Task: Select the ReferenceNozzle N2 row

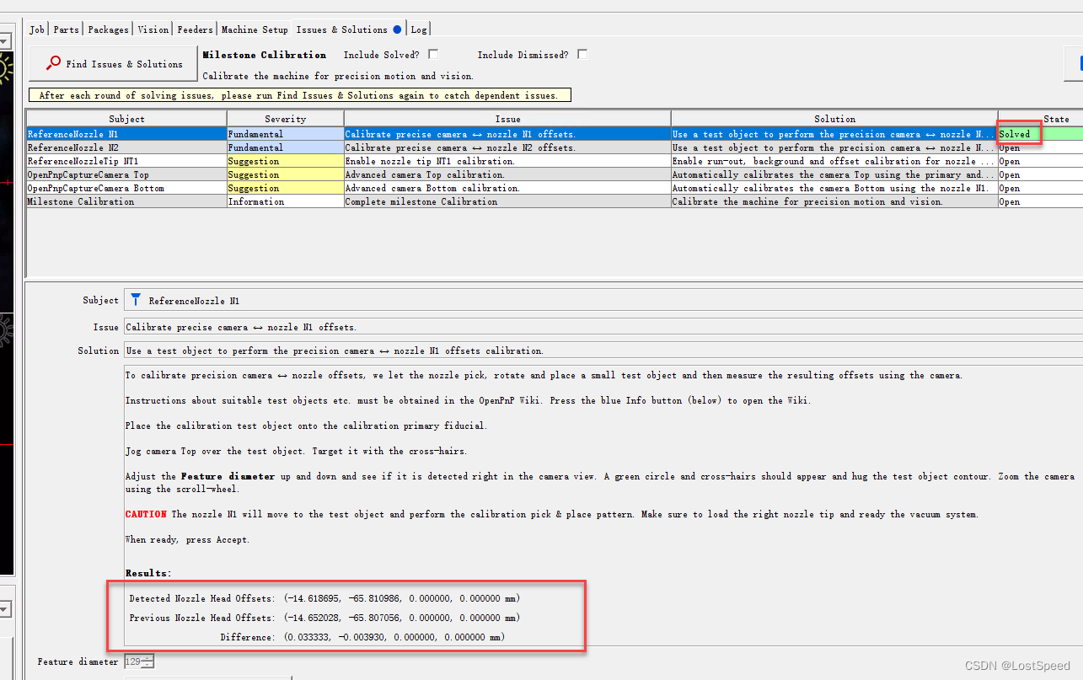Action: point(555,147)
